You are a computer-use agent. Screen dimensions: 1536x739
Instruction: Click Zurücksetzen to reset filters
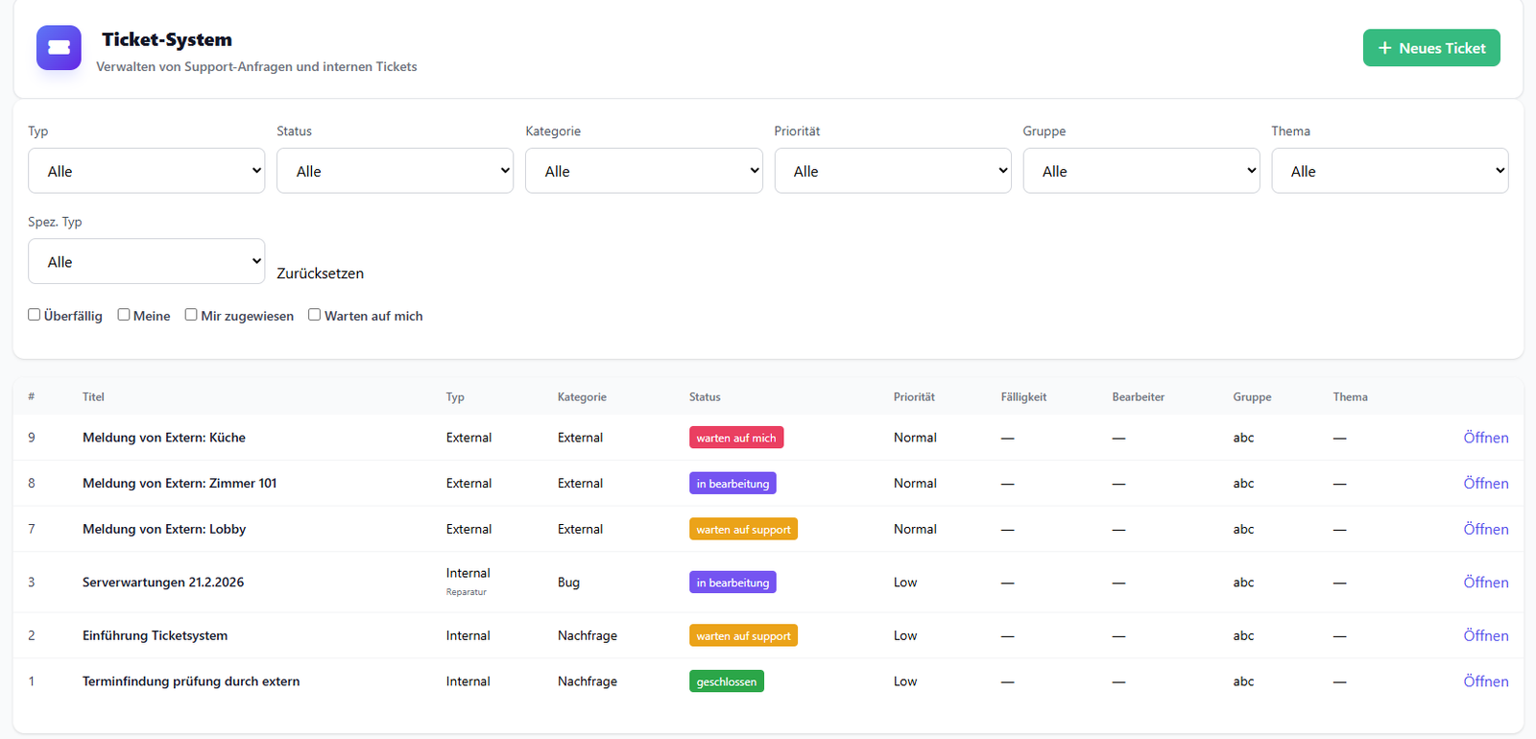point(320,274)
